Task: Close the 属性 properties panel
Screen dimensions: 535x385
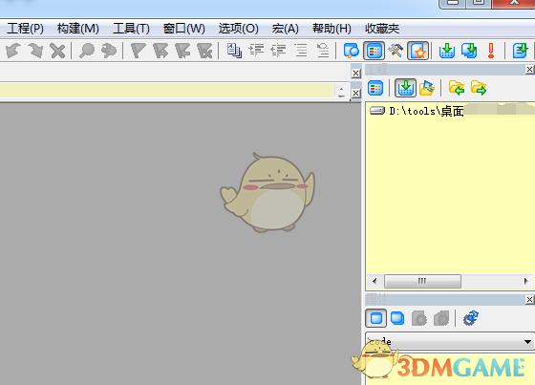Action: pos(529,300)
